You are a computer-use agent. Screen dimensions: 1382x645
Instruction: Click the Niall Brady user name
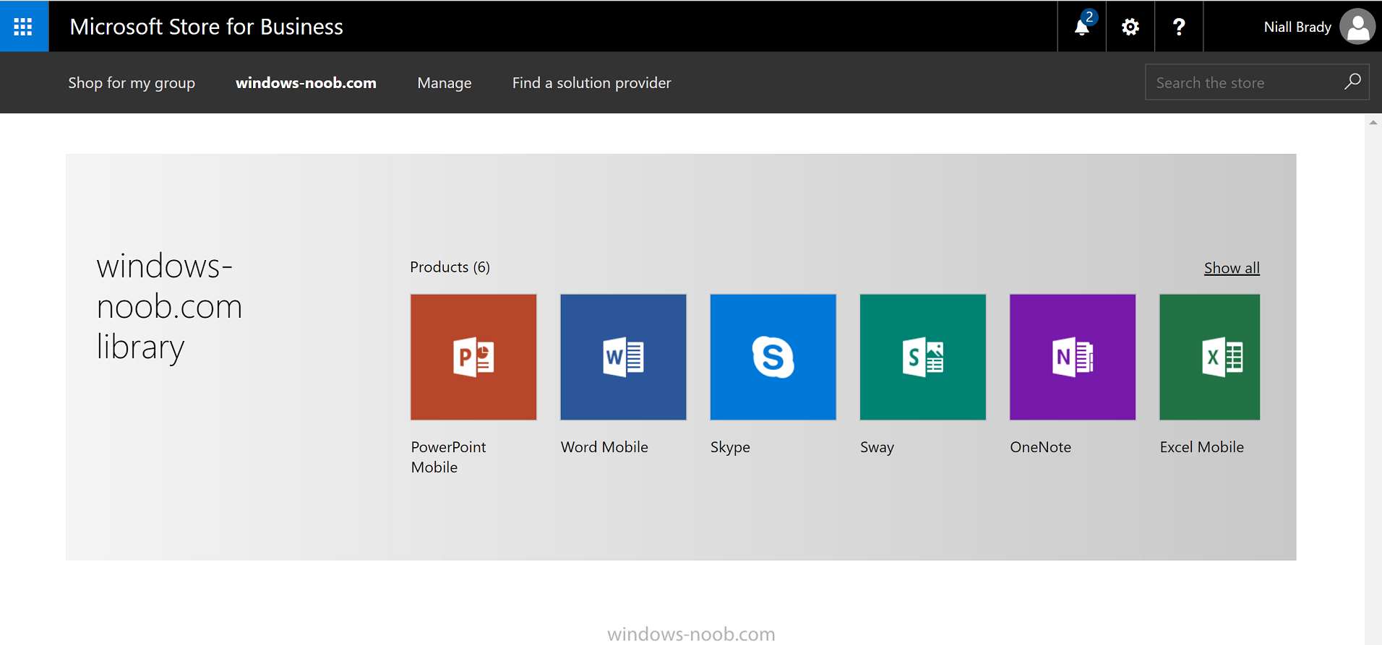tap(1297, 27)
